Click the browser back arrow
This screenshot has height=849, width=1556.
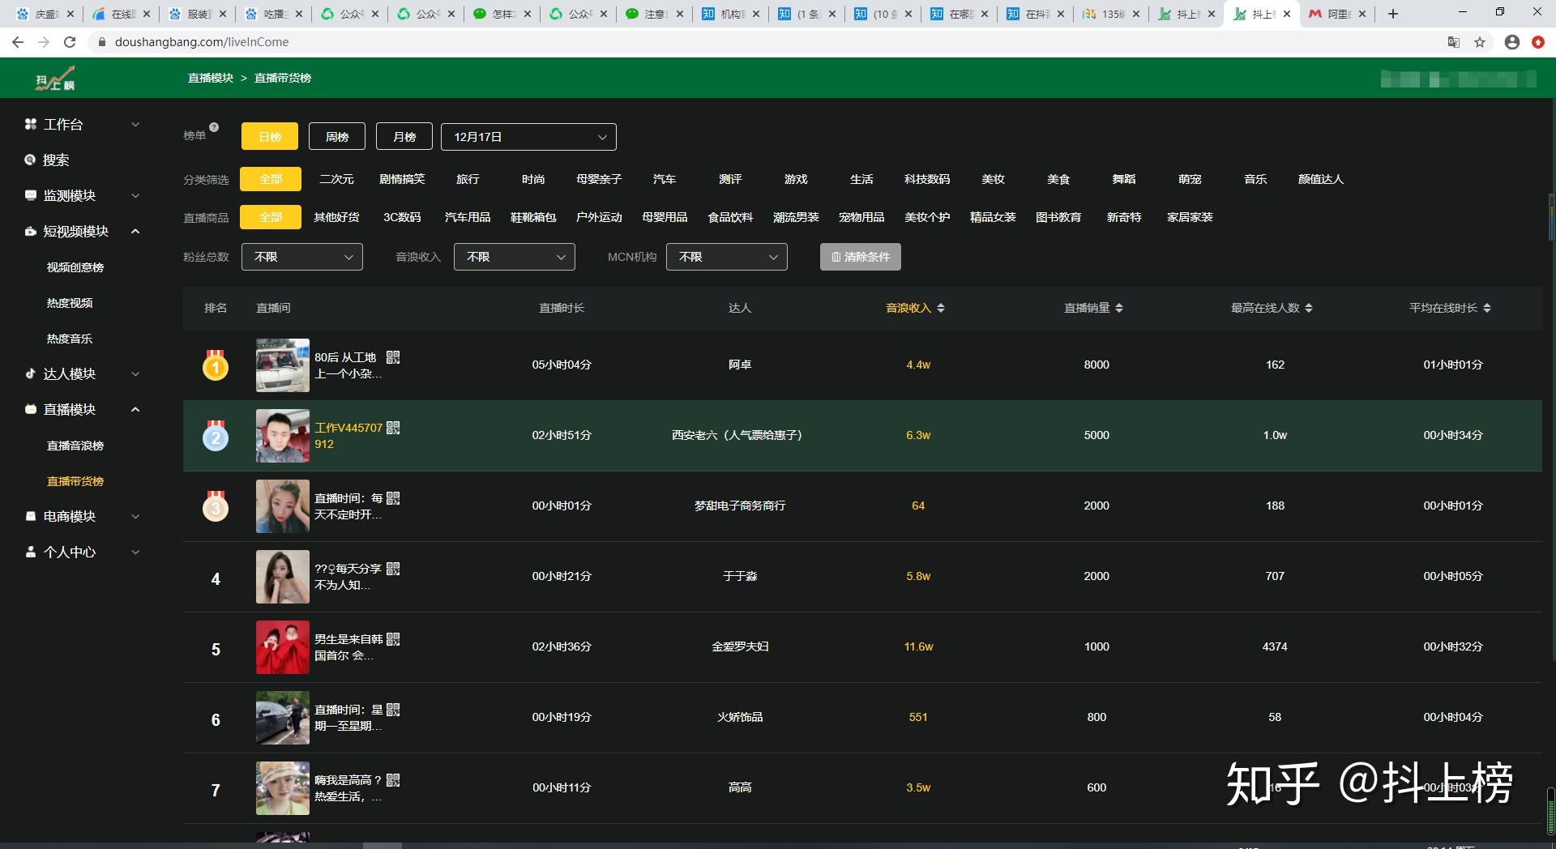[x=18, y=42]
